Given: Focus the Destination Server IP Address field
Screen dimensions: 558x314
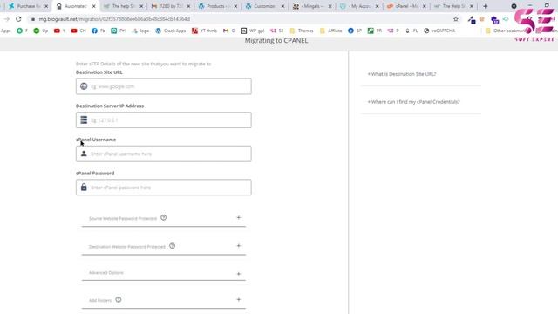Looking at the screenshot, I should pos(164,120).
